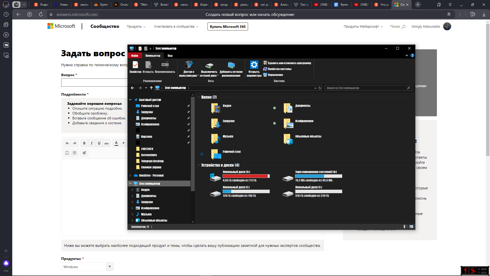Switch to the Вид ribbon tab
490x276 pixels.
click(x=170, y=55)
